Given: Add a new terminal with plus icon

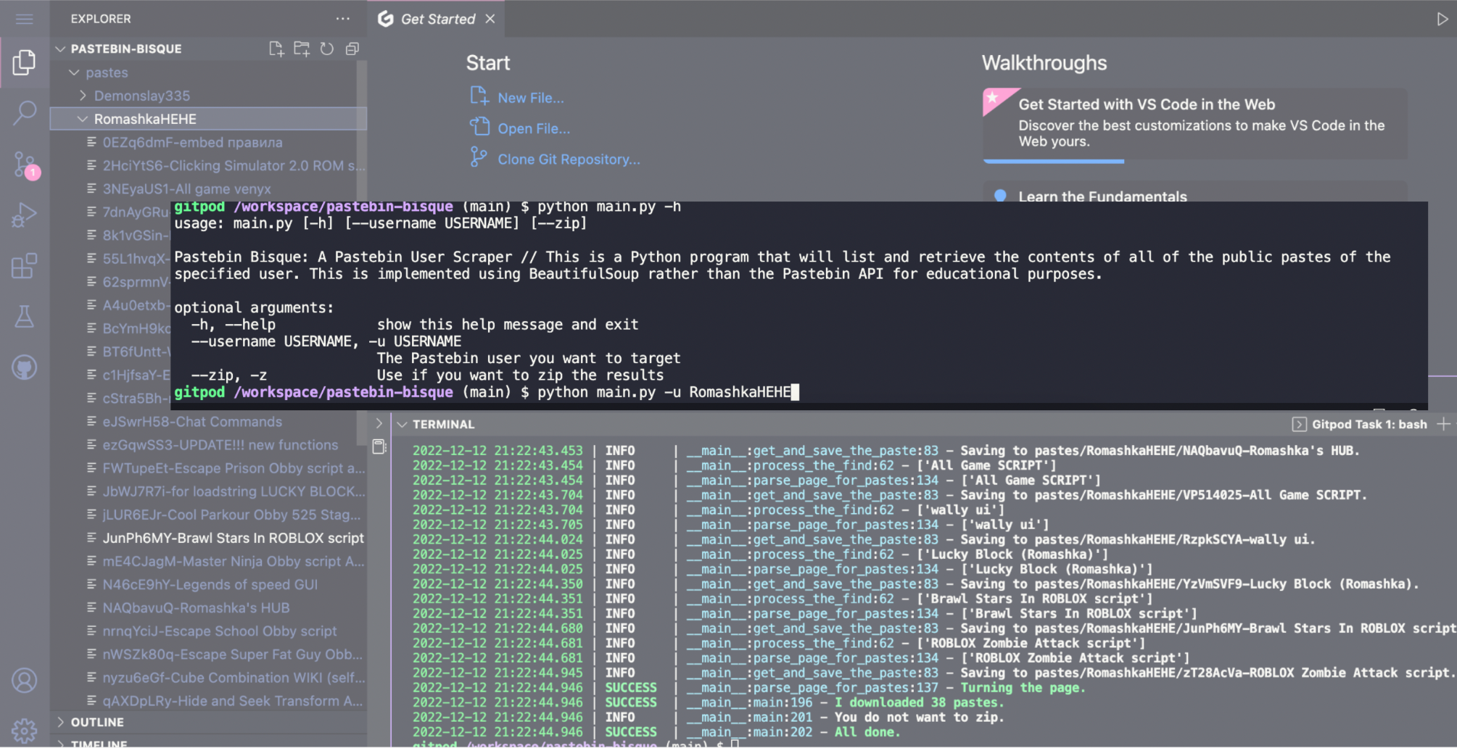Looking at the screenshot, I should pyautogui.click(x=1444, y=424).
